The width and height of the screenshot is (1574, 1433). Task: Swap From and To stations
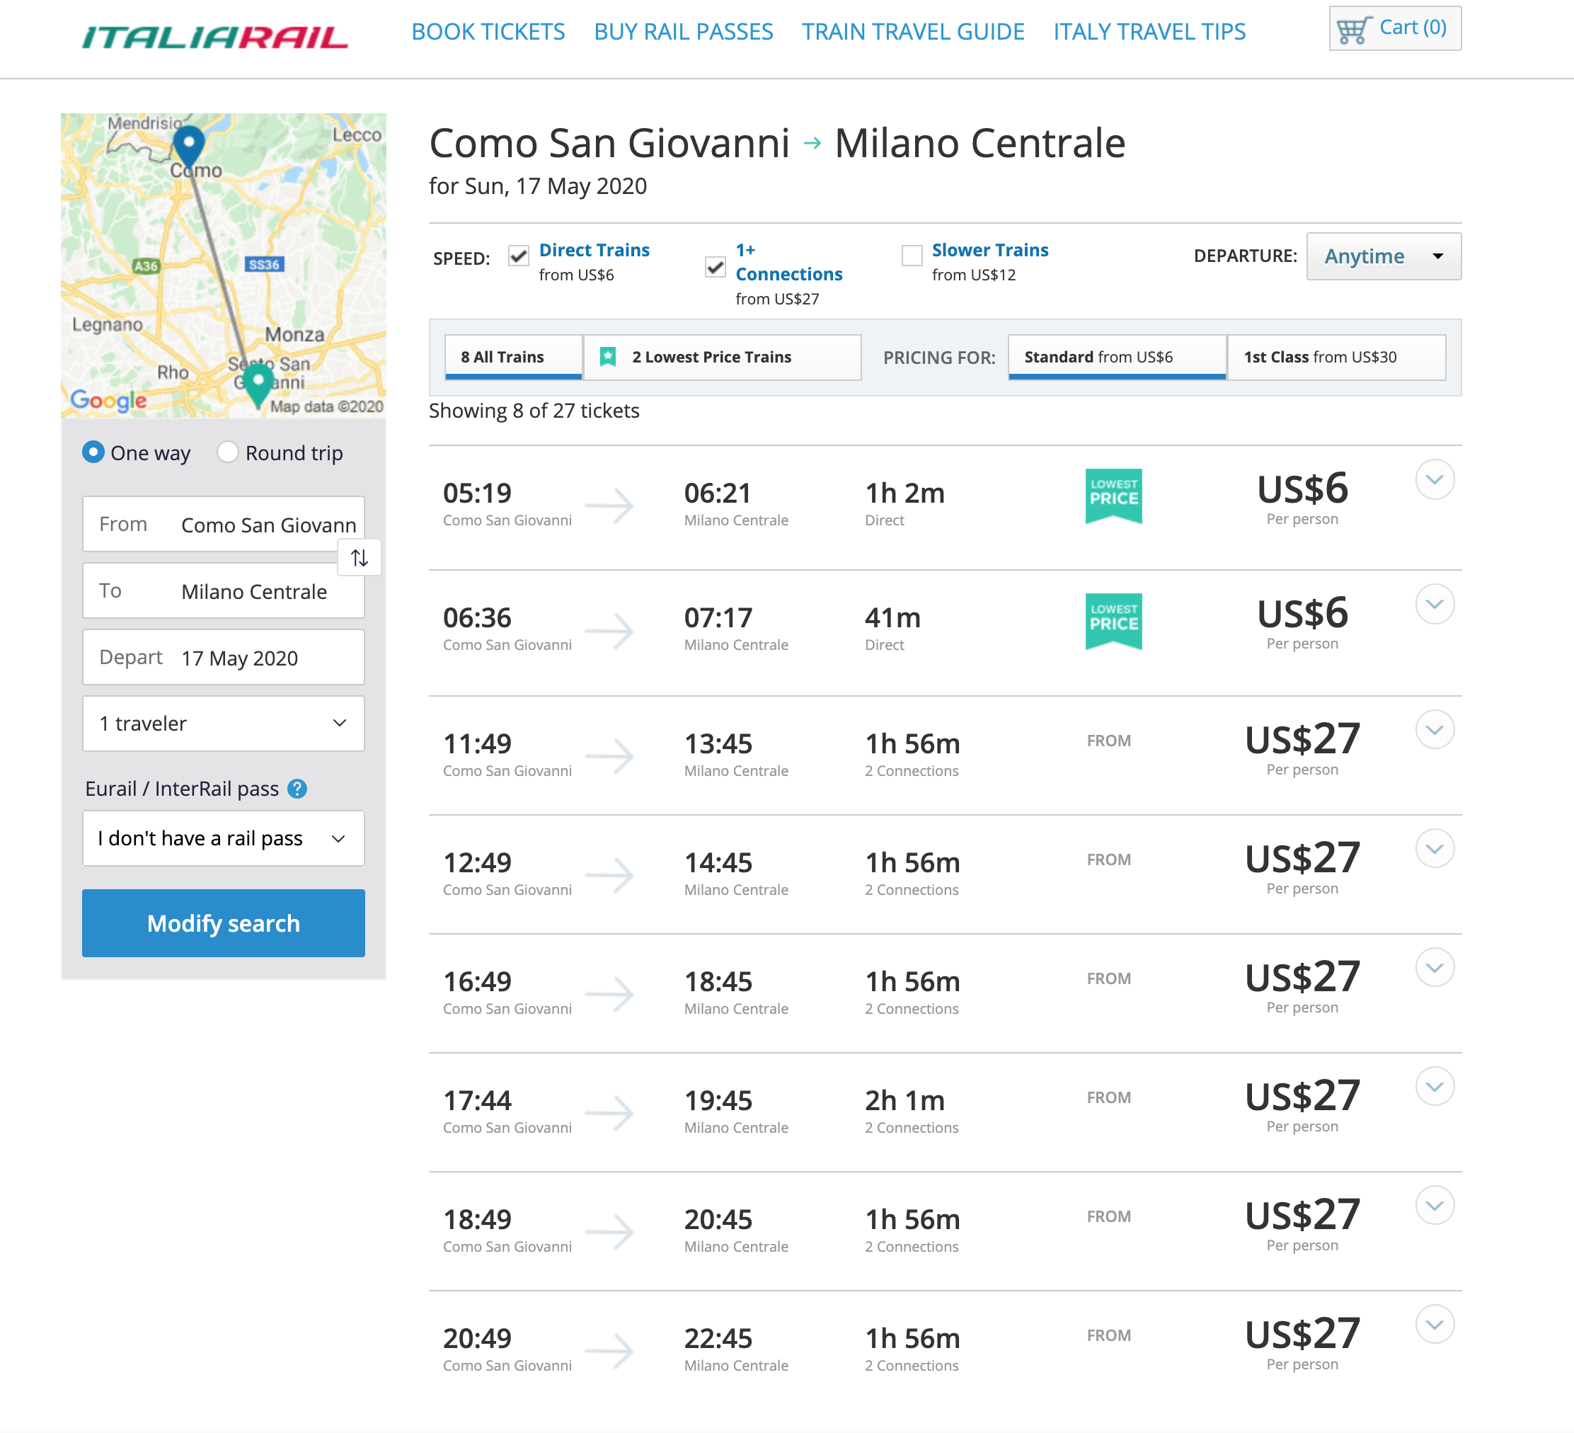pos(359,558)
